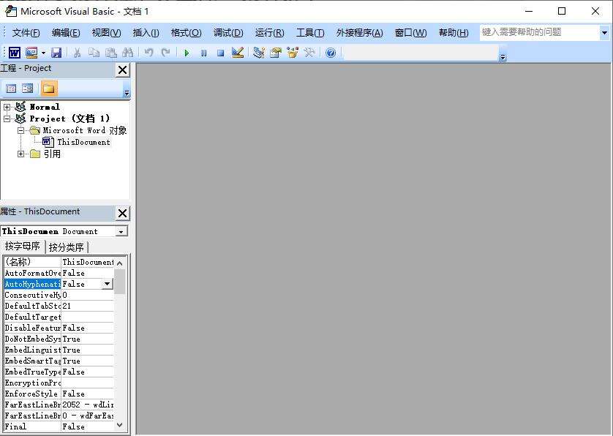Click the properties list scroll down arrow

tap(120, 425)
